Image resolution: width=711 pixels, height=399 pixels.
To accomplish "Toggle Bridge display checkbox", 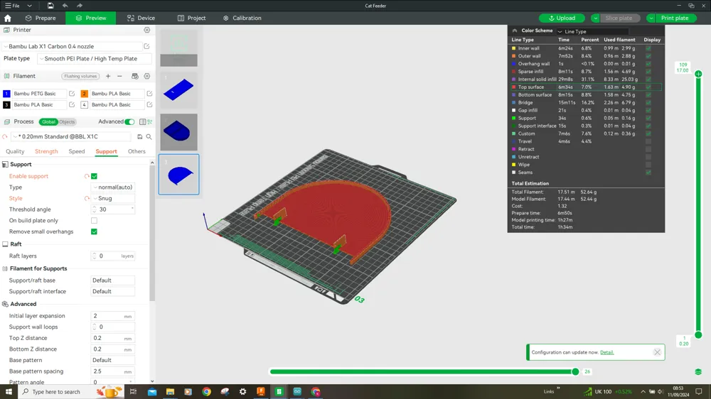I will coord(648,102).
